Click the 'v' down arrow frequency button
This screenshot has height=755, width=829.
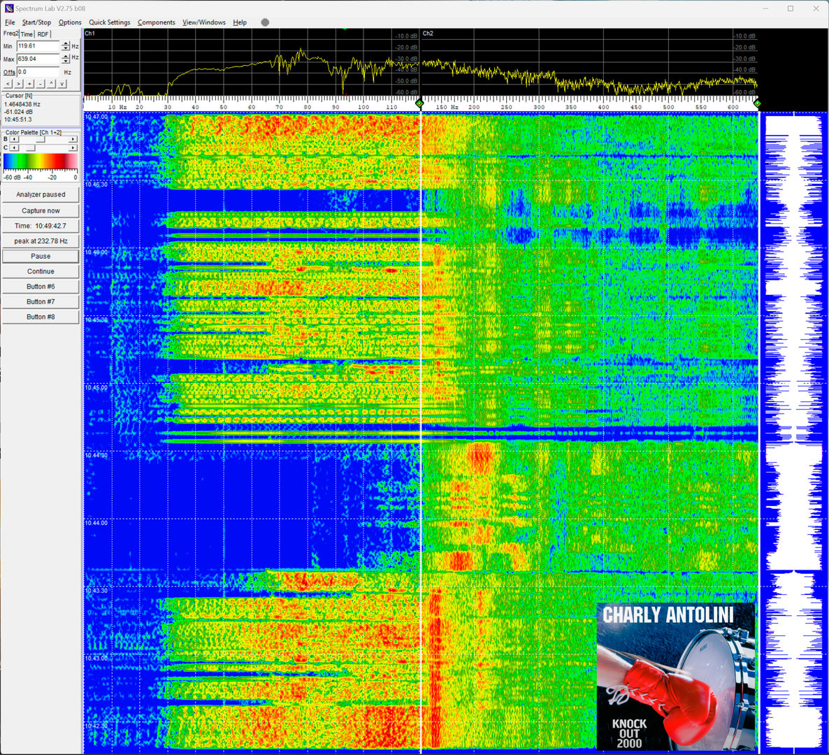pyautogui.click(x=62, y=84)
